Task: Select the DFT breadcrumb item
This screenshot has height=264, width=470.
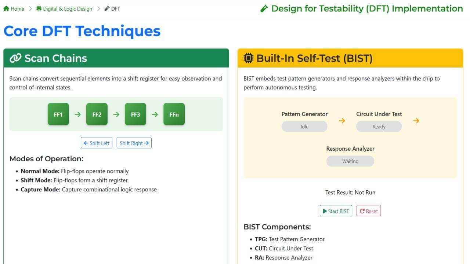Action: [x=112, y=8]
